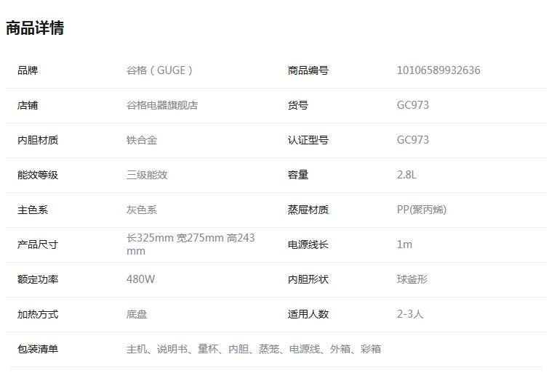Click the 电源线长 label
The height and width of the screenshot is (383, 557).
(308, 245)
